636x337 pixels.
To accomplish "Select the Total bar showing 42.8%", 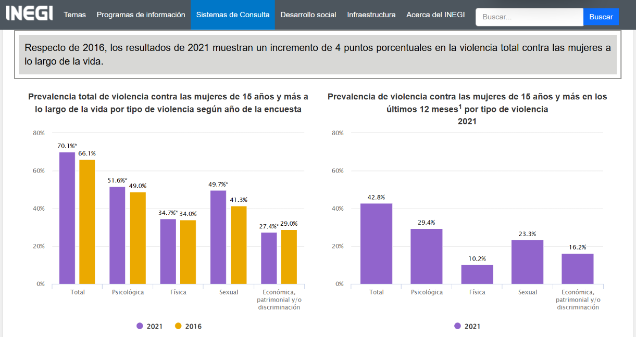I will [x=376, y=244].
